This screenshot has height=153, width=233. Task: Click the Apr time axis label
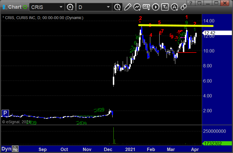[195, 149]
